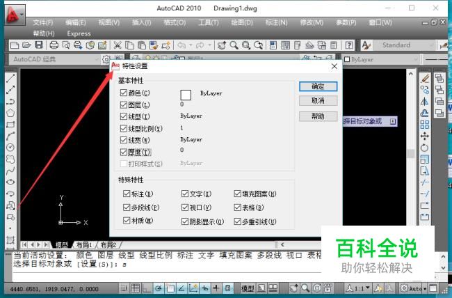452x298 pixels.
Task: Toggle the 多重引线(U) checkbox
Action: coord(238,221)
